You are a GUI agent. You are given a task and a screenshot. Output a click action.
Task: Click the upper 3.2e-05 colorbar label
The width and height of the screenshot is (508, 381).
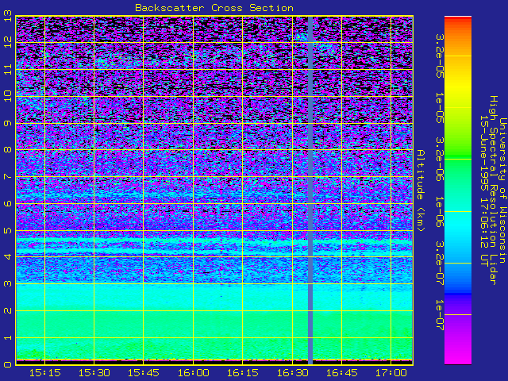(440, 56)
